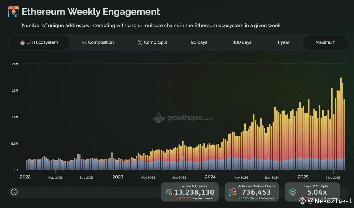354x208 pixels.
Task: Click the May 2024 x-axis label
Action: pos(241,178)
